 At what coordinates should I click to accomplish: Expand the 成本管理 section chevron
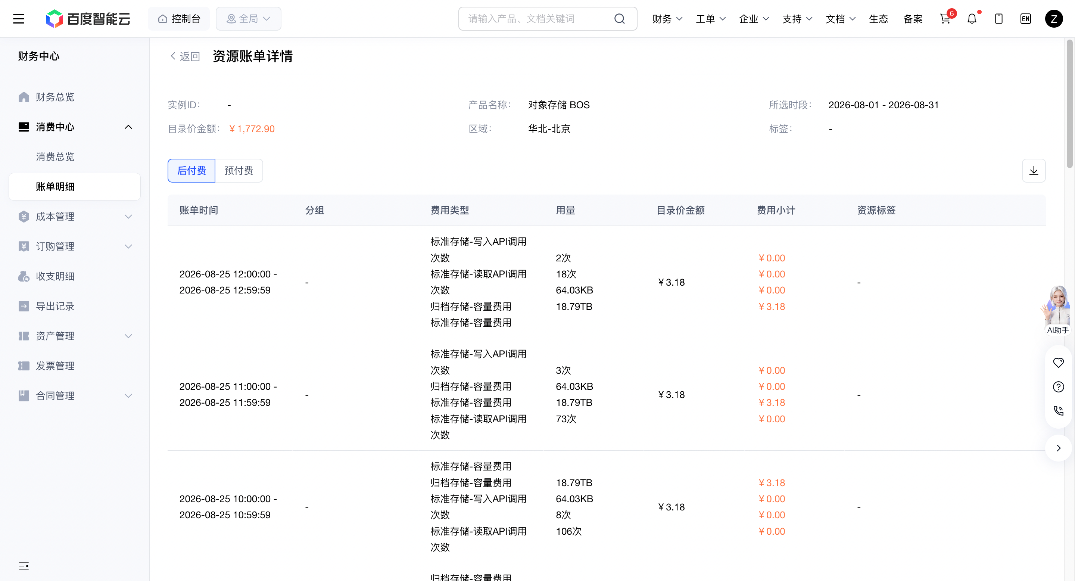128,216
